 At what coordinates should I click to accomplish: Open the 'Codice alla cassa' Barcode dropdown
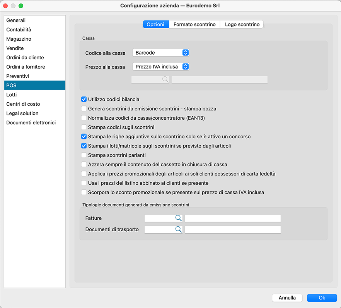pyautogui.click(x=160, y=53)
